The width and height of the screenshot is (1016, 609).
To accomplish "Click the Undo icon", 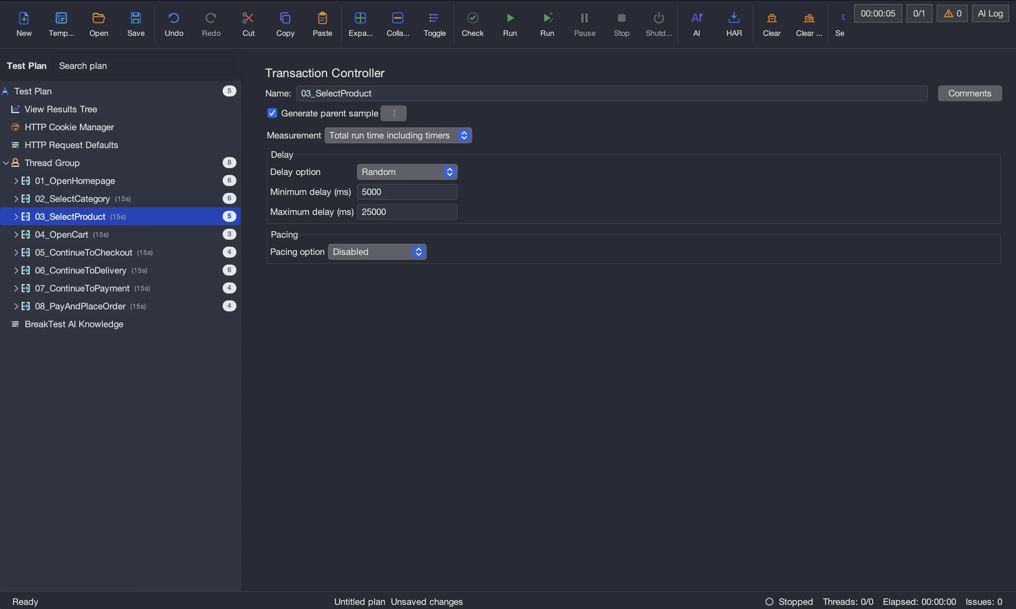I will pyautogui.click(x=174, y=18).
